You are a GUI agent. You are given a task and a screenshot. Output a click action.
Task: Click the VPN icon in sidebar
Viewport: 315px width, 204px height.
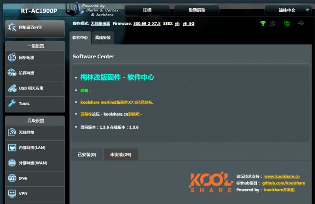point(12,194)
